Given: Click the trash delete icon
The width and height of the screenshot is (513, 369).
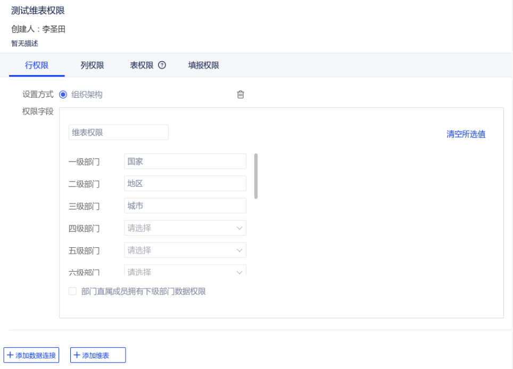Looking at the screenshot, I should [x=241, y=95].
